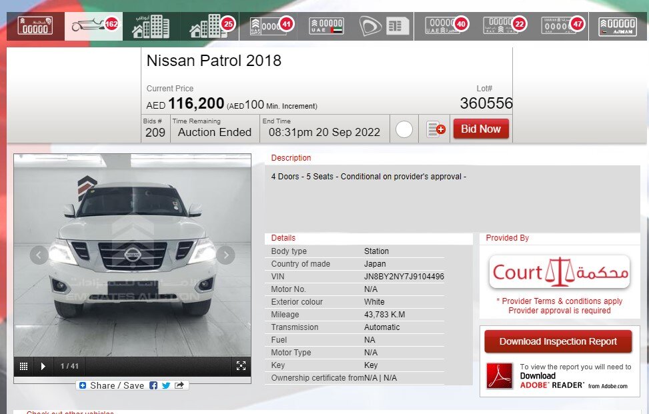Click the Ownership certificate from row
Viewport: 649px width, 414px height.
[x=355, y=378]
